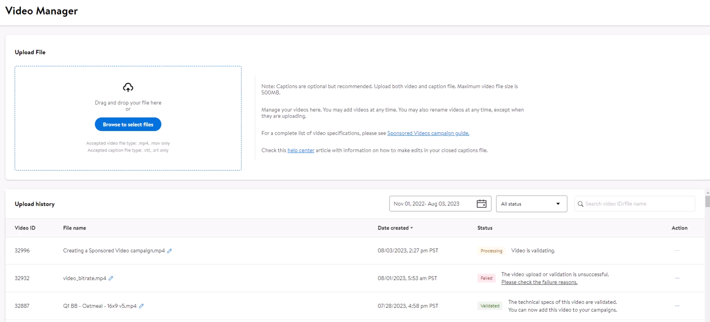Focus the Search video ID/file name field
Image resolution: width=710 pixels, height=322 pixels.
(x=638, y=204)
